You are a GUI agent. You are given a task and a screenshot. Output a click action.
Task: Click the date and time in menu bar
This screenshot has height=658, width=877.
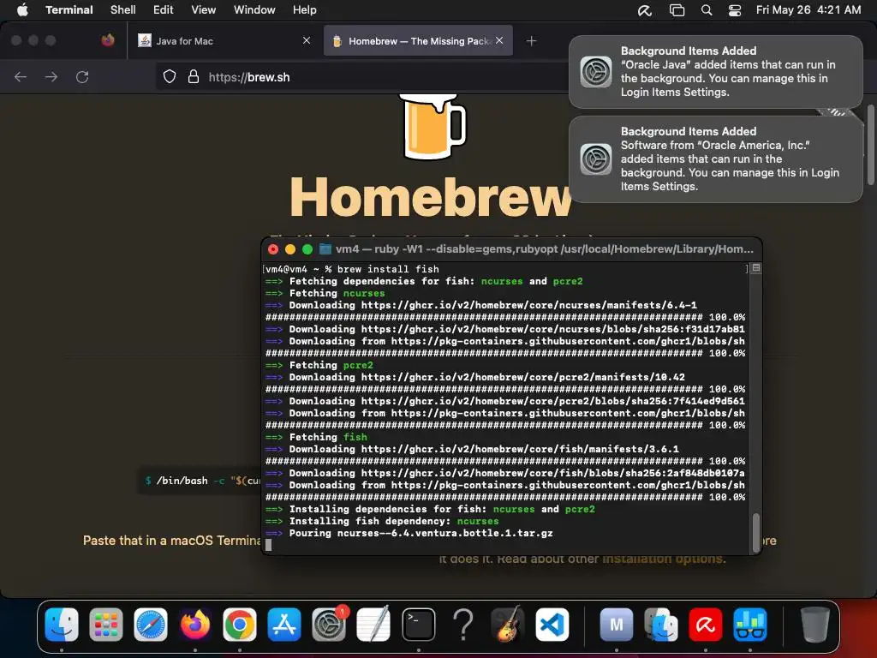click(x=808, y=10)
